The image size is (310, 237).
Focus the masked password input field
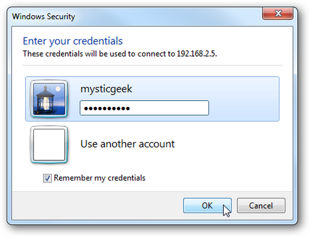coord(144,108)
